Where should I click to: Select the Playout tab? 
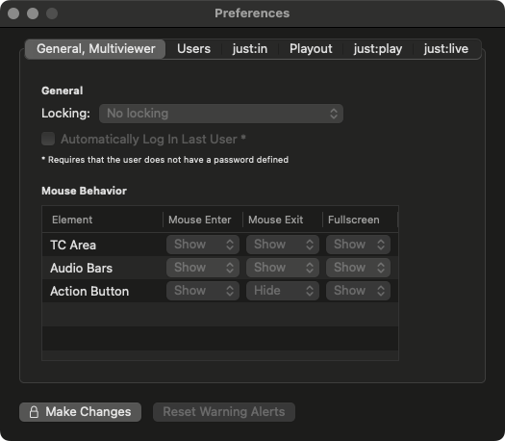(x=311, y=49)
